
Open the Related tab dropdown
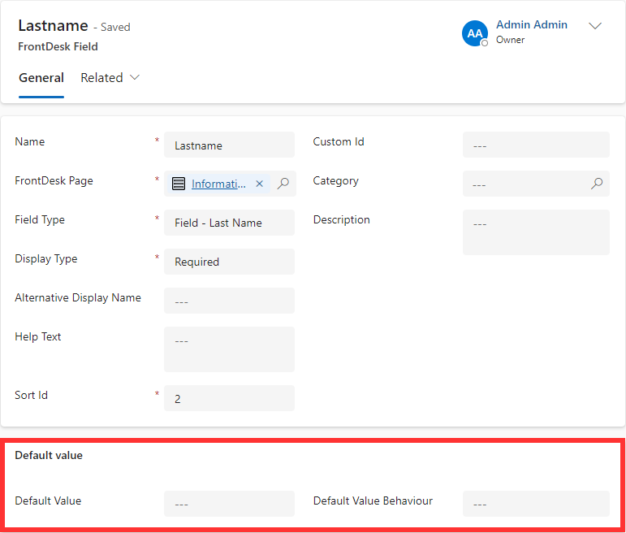[x=110, y=78]
